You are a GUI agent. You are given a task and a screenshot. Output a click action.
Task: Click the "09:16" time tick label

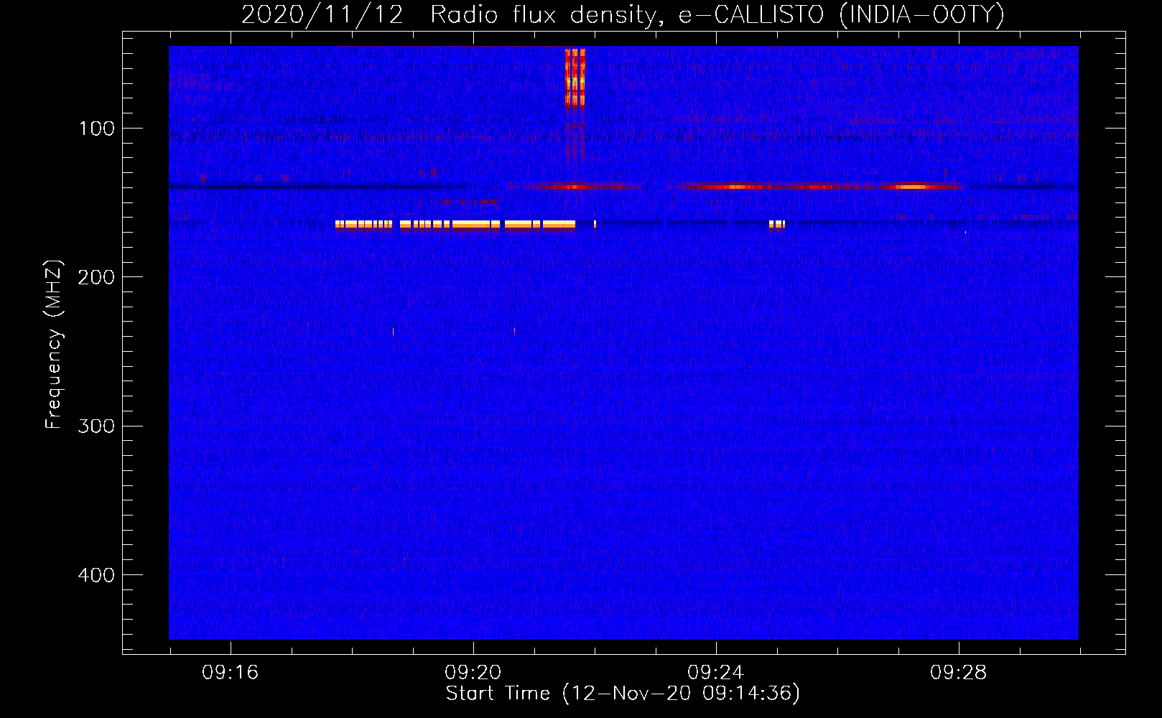click(230, 673)
